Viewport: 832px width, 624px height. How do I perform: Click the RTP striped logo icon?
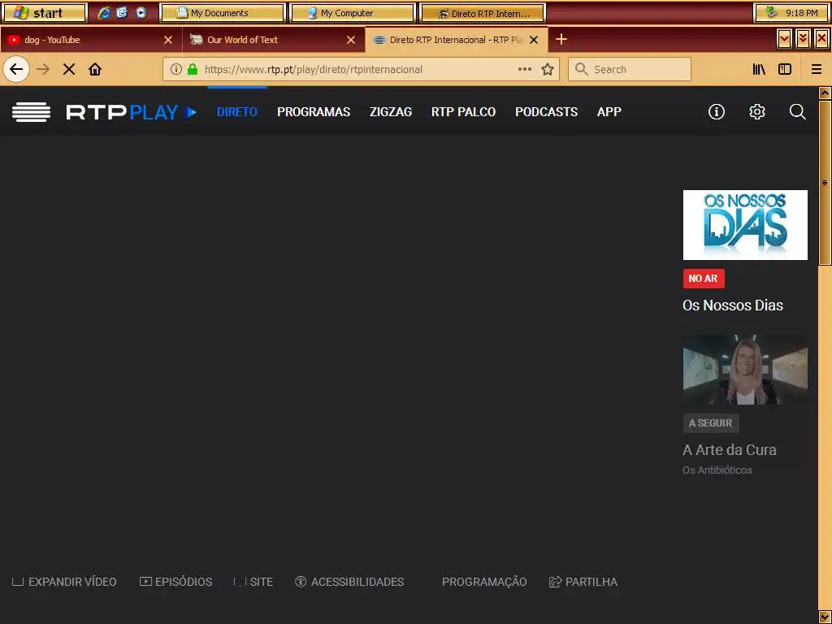tap(32, 112)
